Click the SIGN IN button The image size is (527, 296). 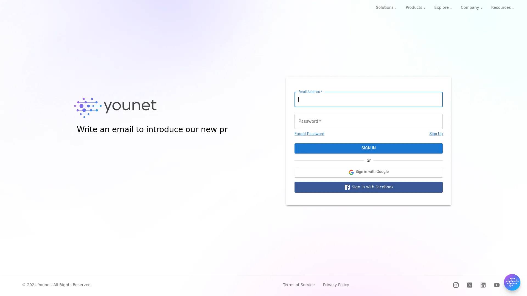pos(368,148)
